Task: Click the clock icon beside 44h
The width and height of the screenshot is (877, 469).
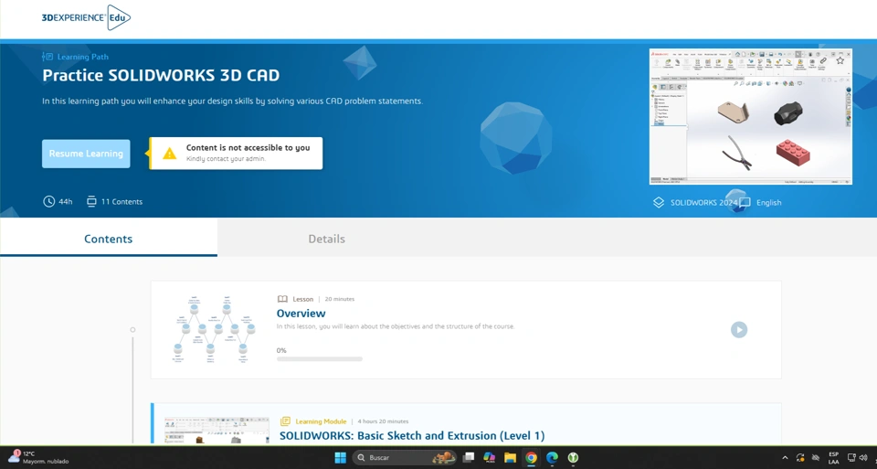Action: pos(49,201)
